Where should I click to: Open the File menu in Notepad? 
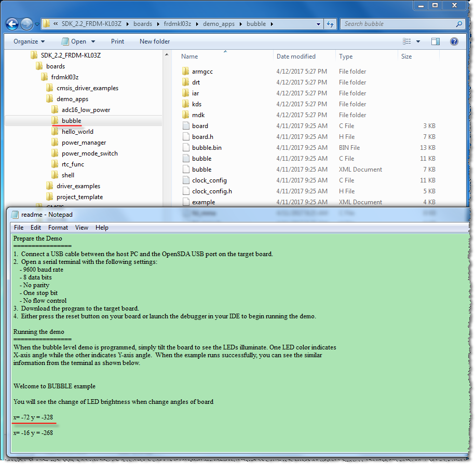pyautogui.click(x=19, y=228)
